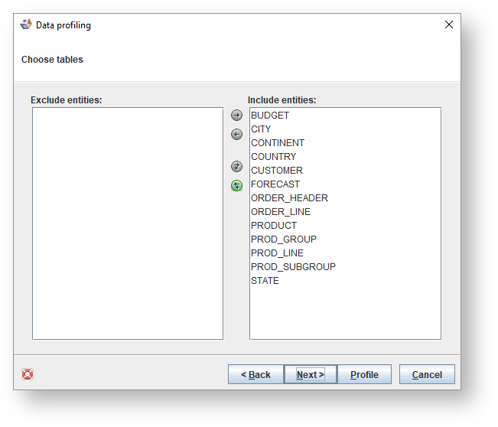Image resolution: width=498 pixels, height=427 pixels.
Task: Choose PROD_SUBGROUP in Include entities
Action: 293,267
